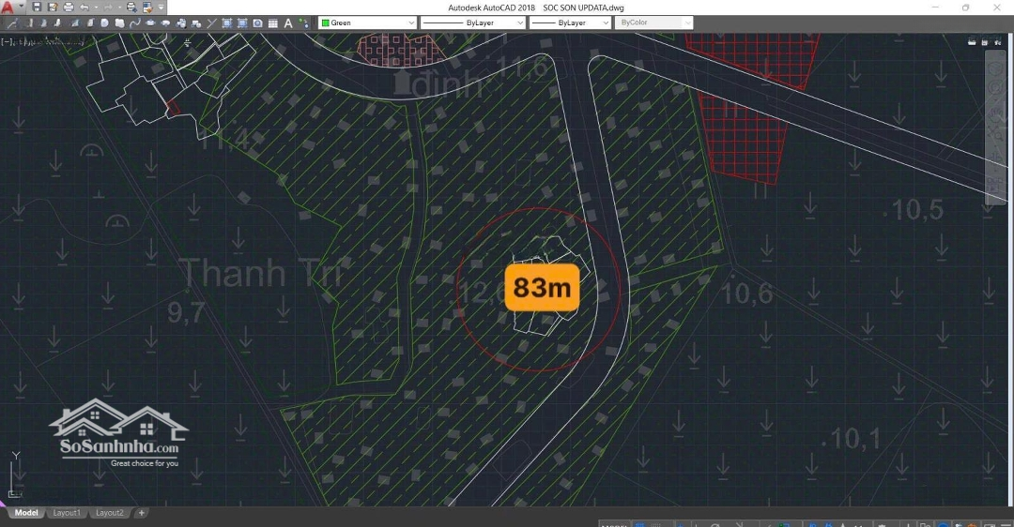Toggle grid display in status bar

(640, 523)
